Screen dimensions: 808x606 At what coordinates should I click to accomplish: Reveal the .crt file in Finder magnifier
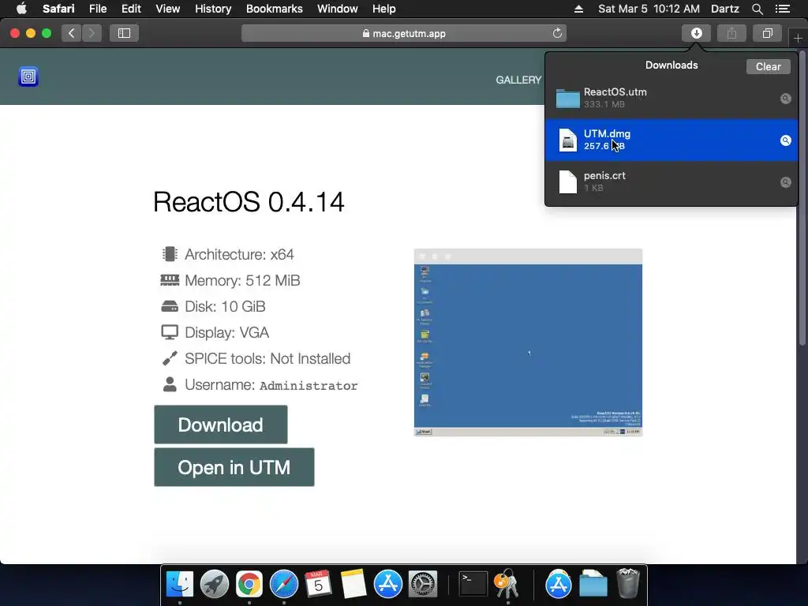785,182
